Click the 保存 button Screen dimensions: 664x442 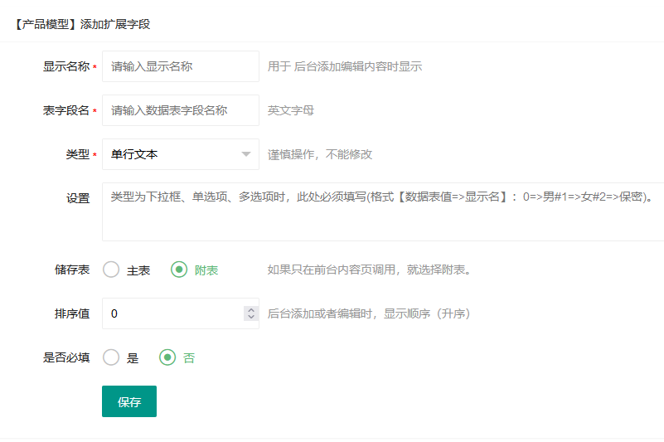(129, 401)
